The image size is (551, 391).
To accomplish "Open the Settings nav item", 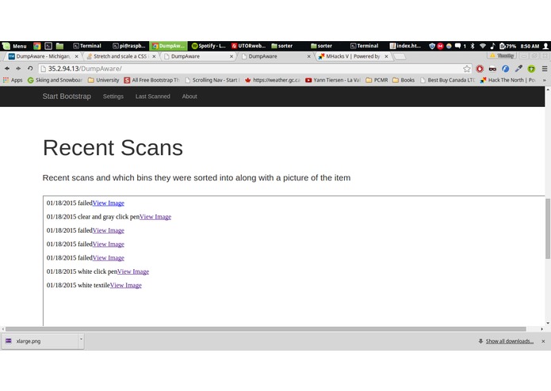I will tap(113, 97).
